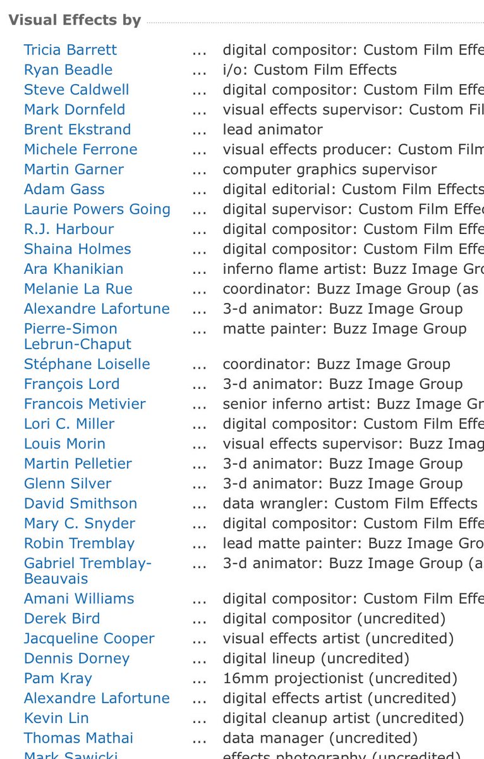484x759 pixels.
Task: Select "visual effects artist (uncredited)" text
Action: point(338,639)
